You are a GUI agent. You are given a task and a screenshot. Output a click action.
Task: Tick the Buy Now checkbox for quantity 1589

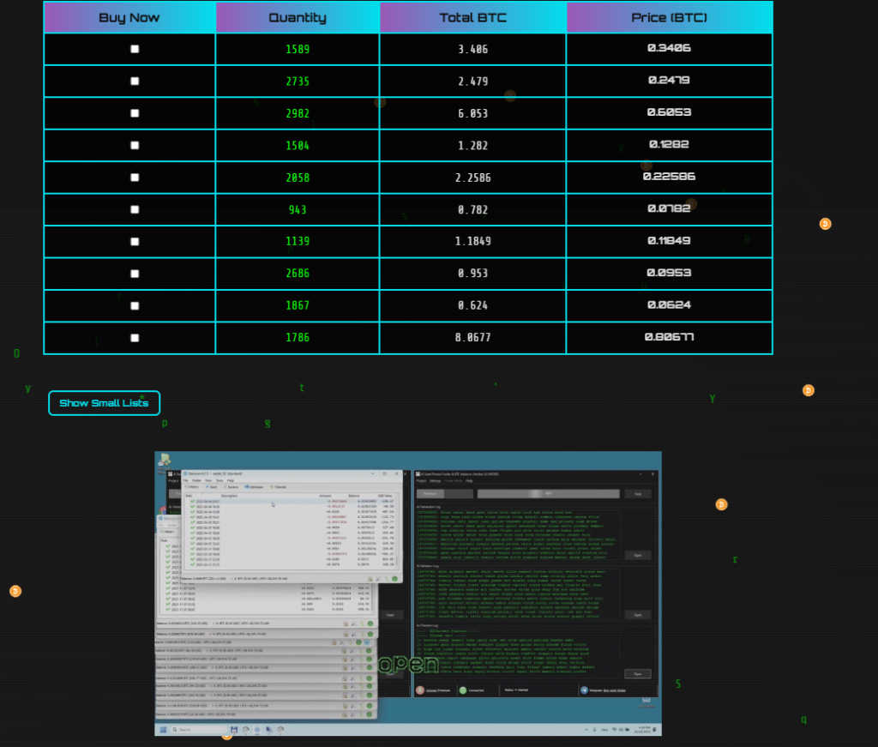[x=135, y=49]
